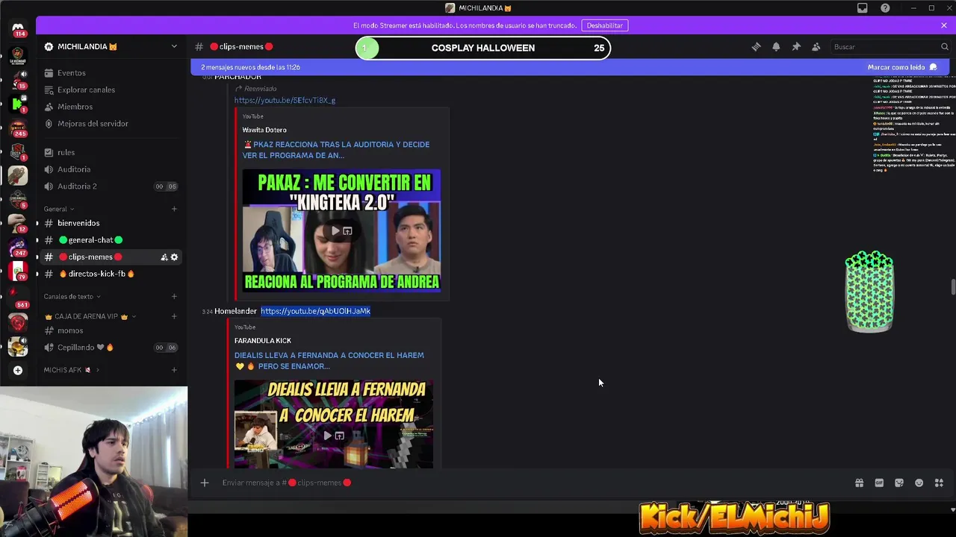Open youtu.be/SEfcvTi8X_g link
The width and height of the screenshot is (956, 537).
pyautogui.click(x=285, y=100)
